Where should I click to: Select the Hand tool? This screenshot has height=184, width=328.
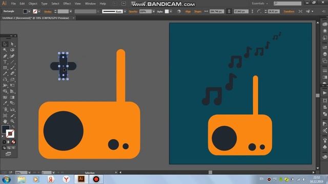point(5,122)
